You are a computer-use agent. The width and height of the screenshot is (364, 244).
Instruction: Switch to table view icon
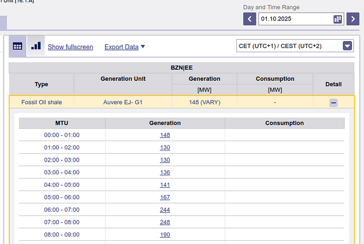[17, 46]
